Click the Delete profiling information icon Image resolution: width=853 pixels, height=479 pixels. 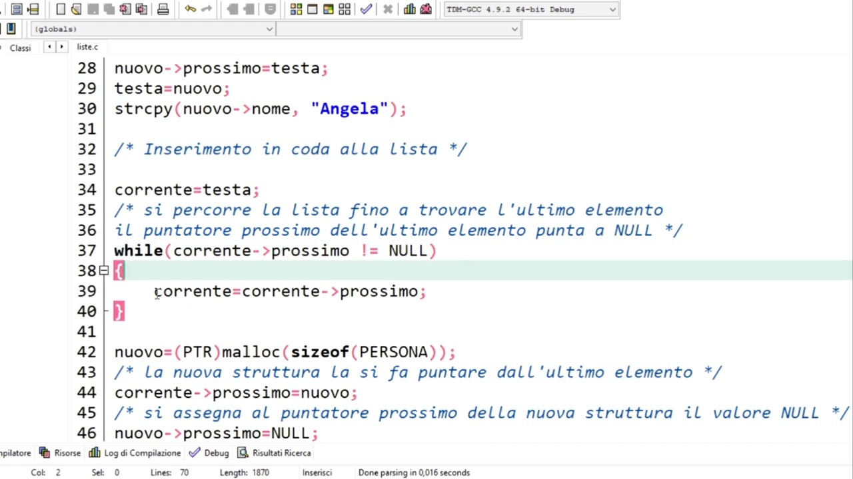(426, 9)
